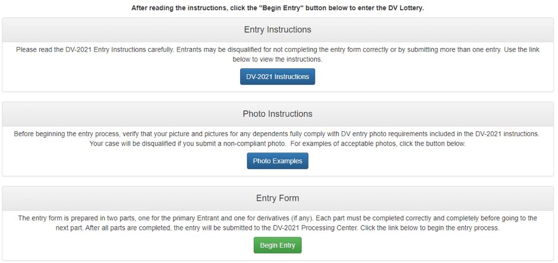Click the Entry Instructions panel heading
This screenshot has width=558, height=263.
point(278,30)
